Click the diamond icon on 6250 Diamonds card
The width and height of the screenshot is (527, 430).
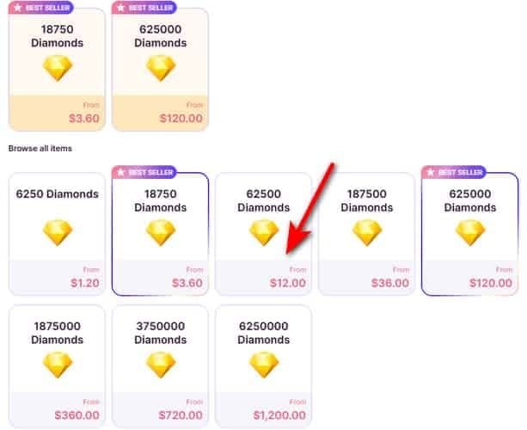point(58,233)
